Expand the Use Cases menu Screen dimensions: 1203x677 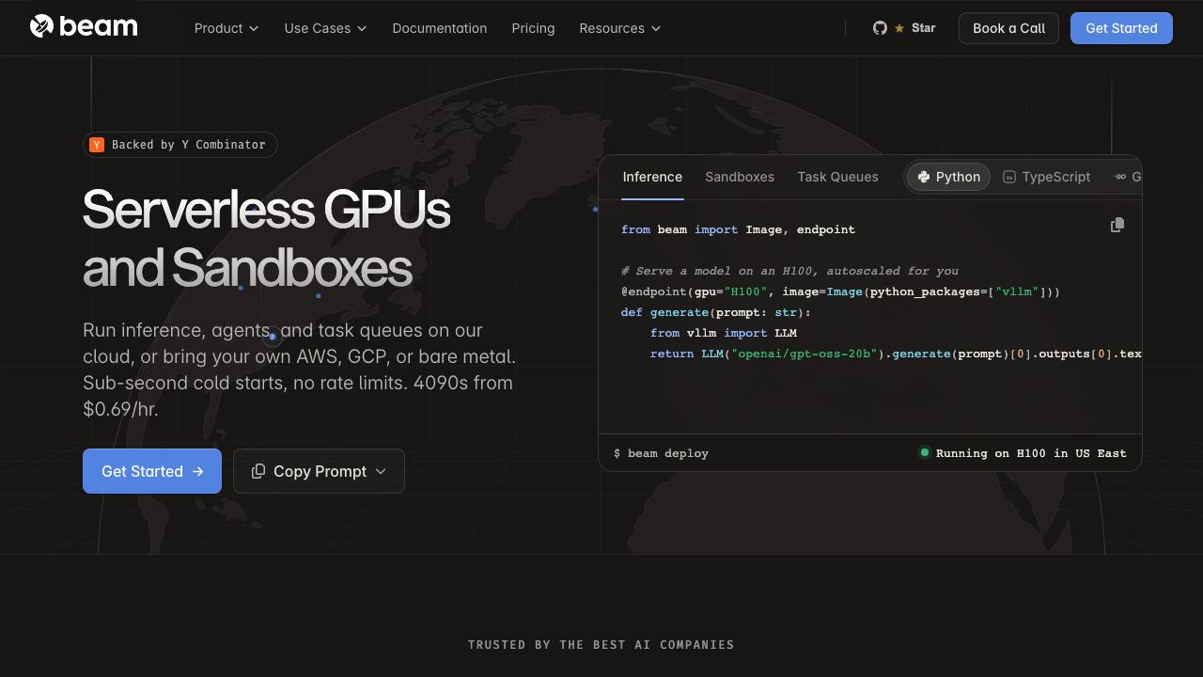[x=325, y=28]
